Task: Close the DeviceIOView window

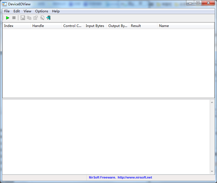Action: tap(209, 3)
